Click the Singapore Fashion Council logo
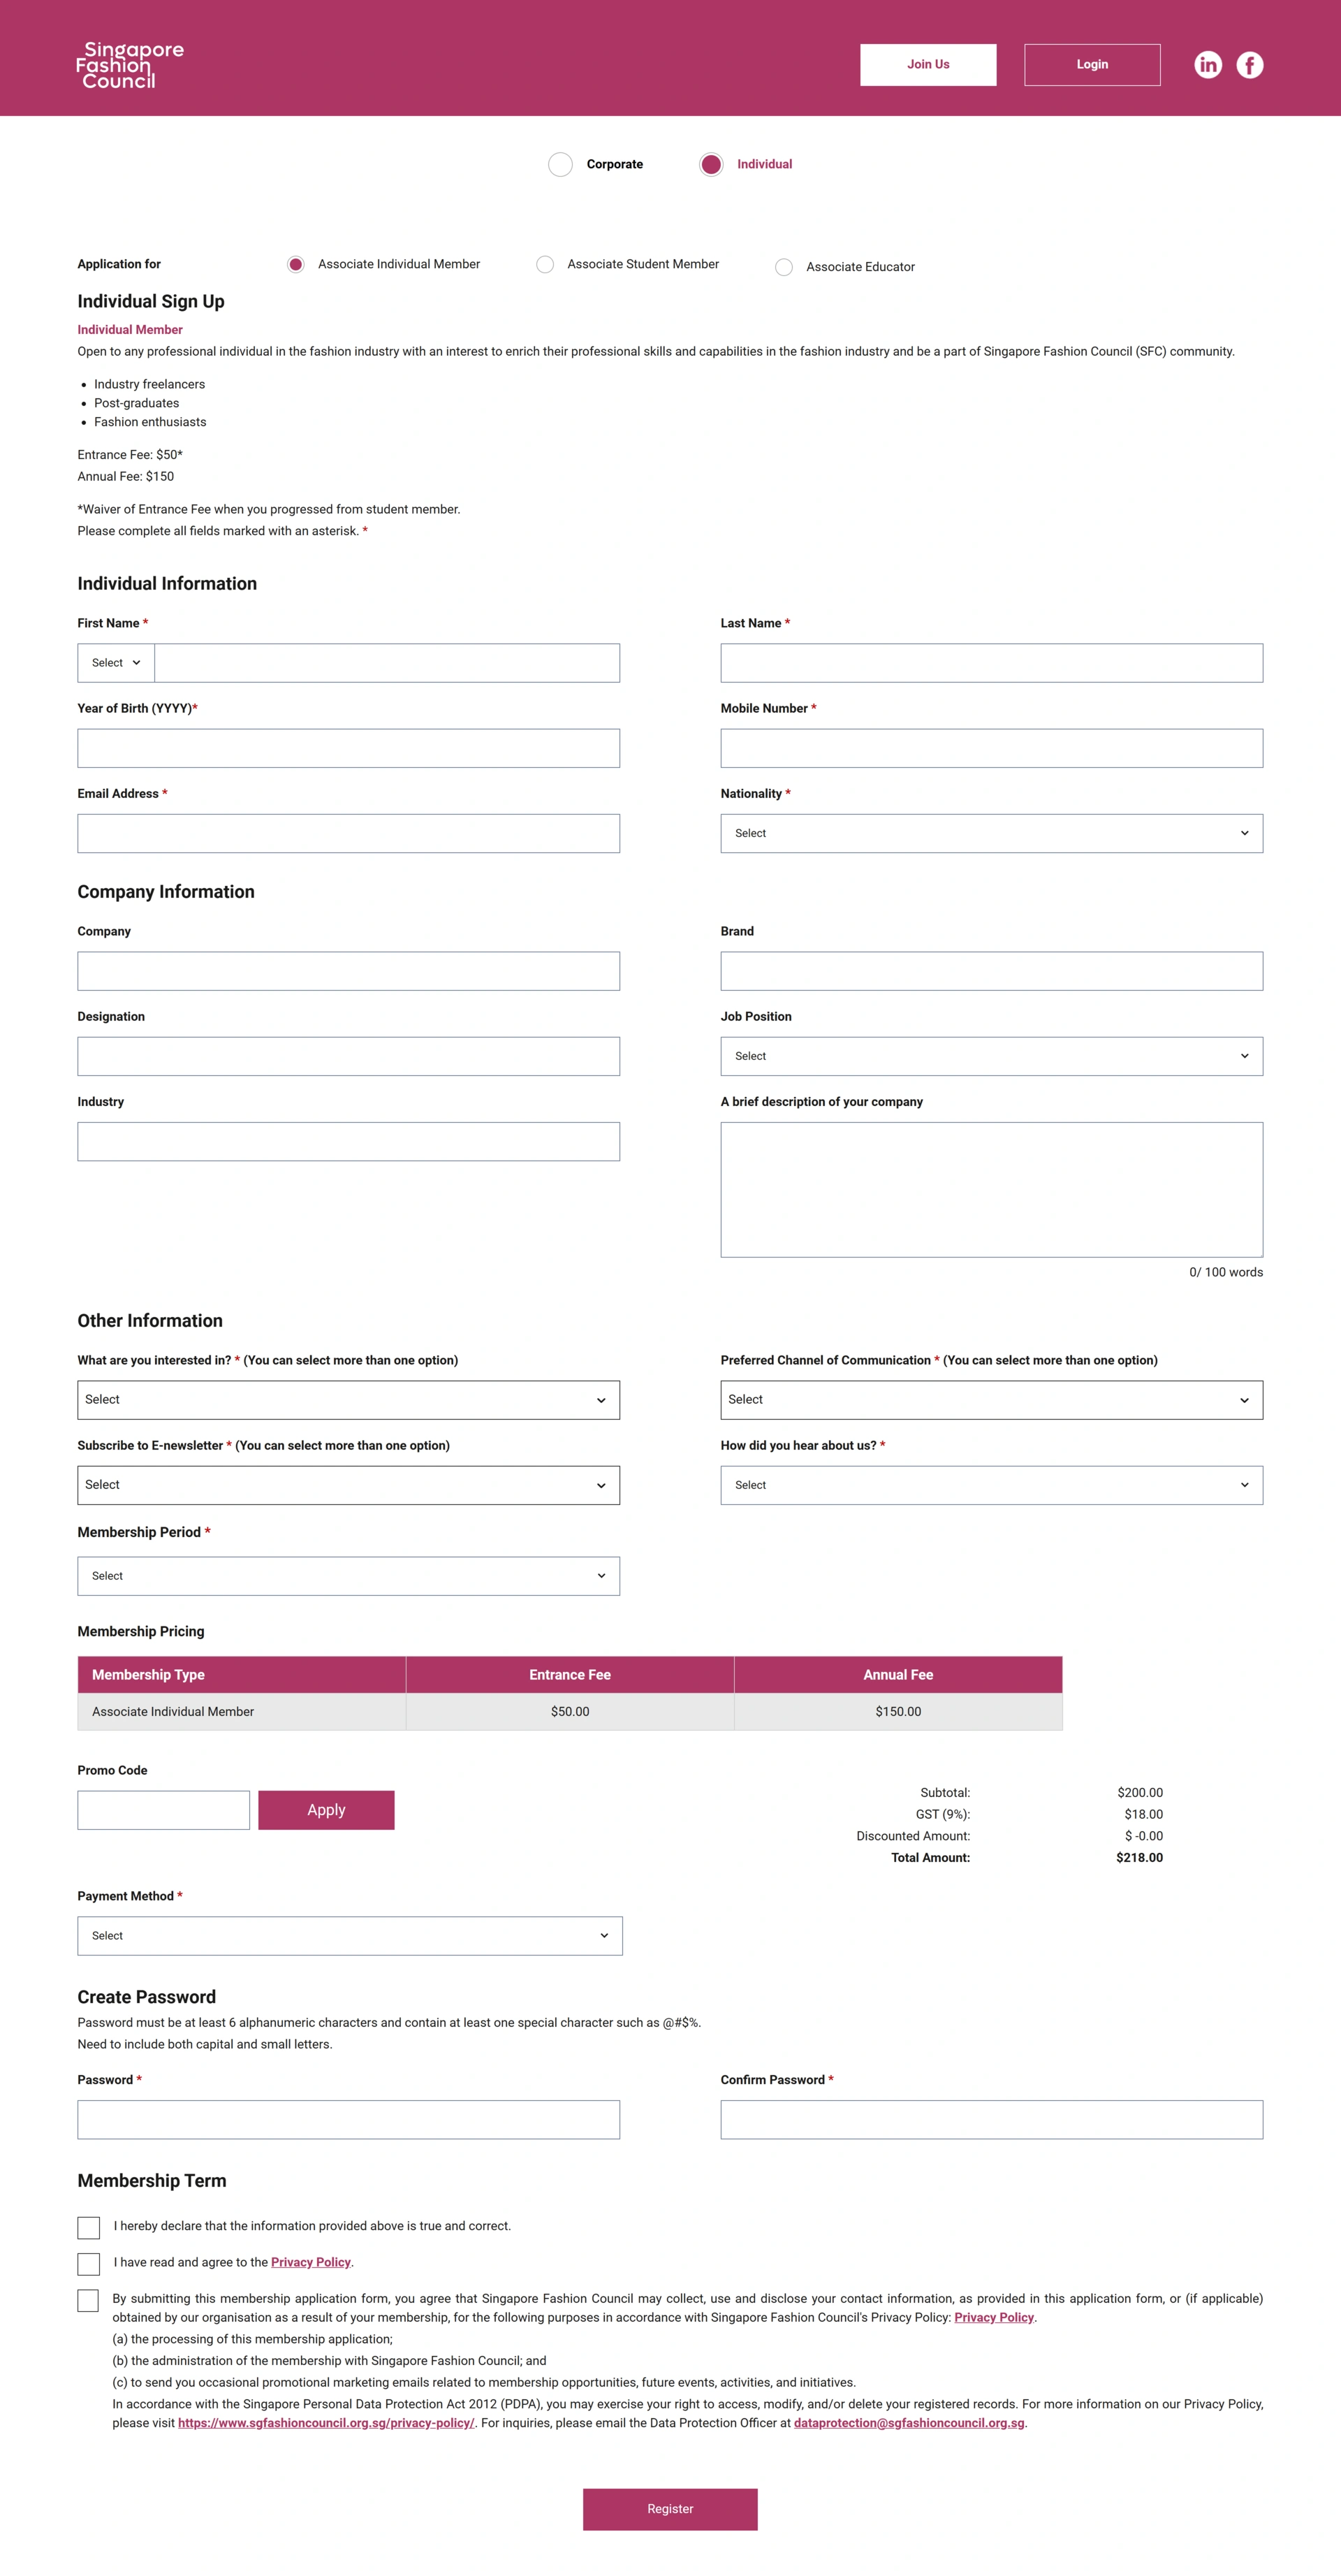1341x2576 pixels. pos(129,65)
